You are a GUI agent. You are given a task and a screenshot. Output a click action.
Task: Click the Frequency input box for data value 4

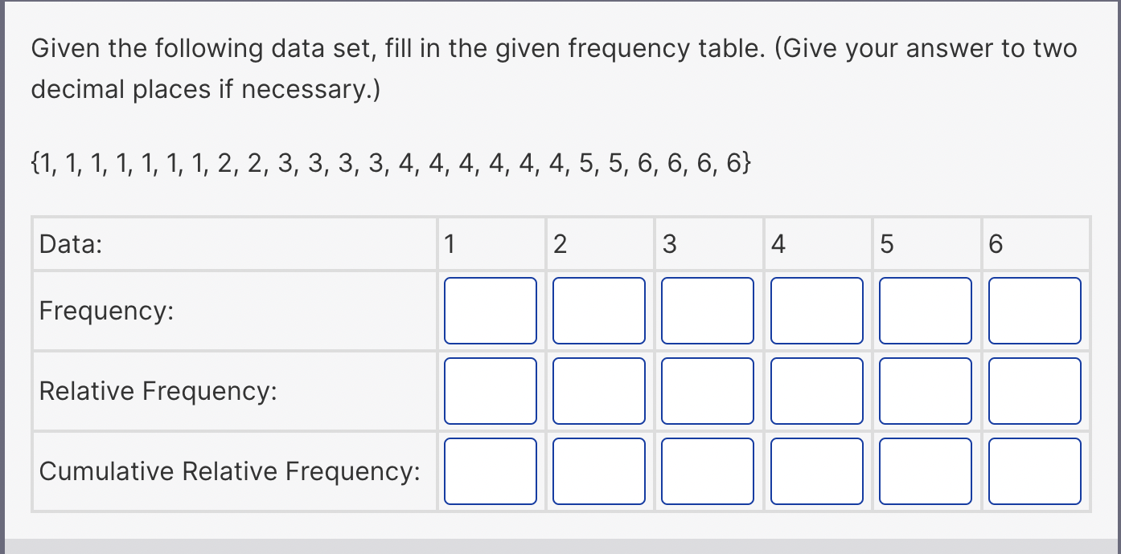pyautogui.click(x=816, y=311)
